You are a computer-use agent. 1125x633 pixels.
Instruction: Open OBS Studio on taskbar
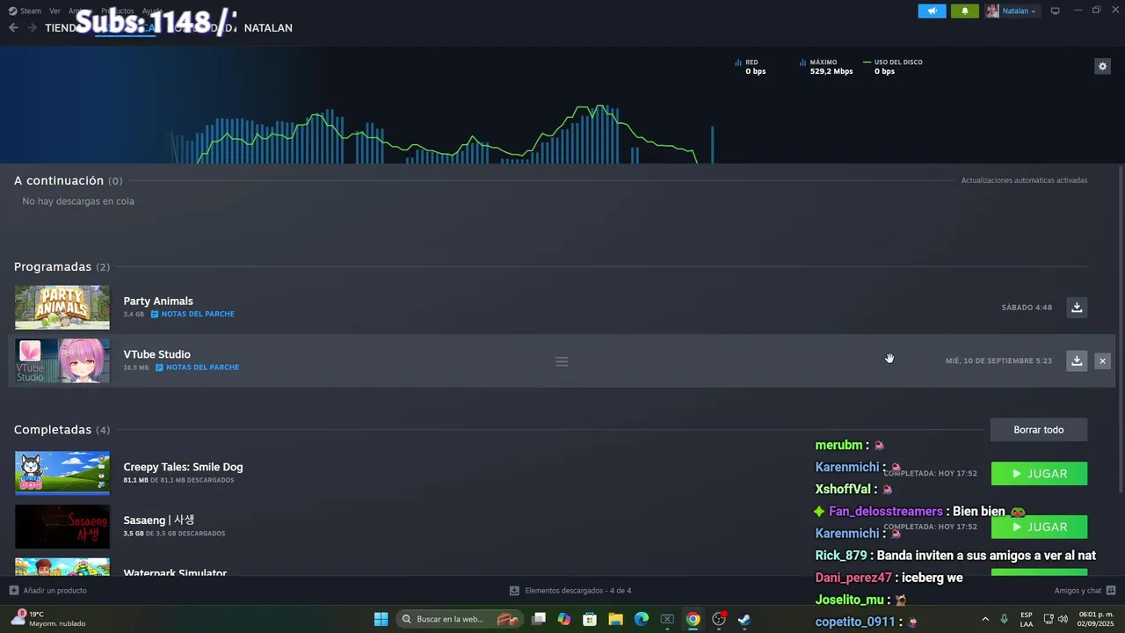[719, 619]
